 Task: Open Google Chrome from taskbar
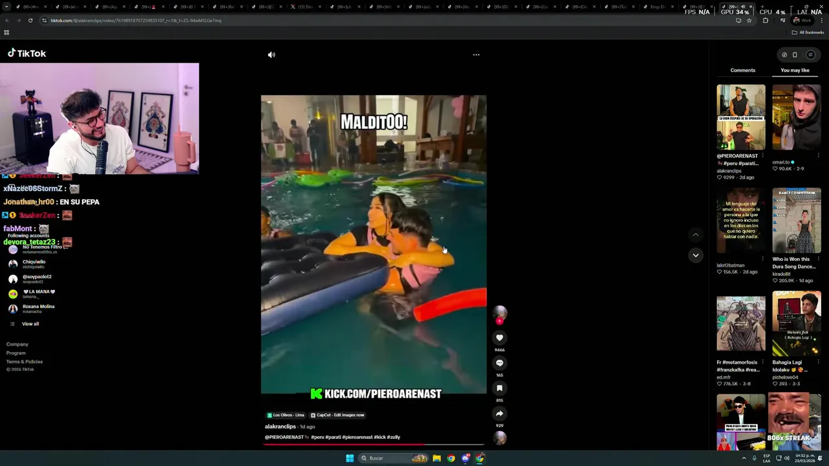pyautogui.click(x=451, y=458)
